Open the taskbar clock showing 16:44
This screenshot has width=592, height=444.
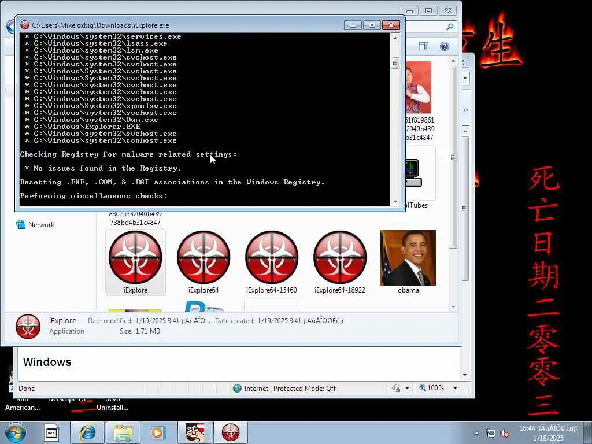[x=548, y=433]
